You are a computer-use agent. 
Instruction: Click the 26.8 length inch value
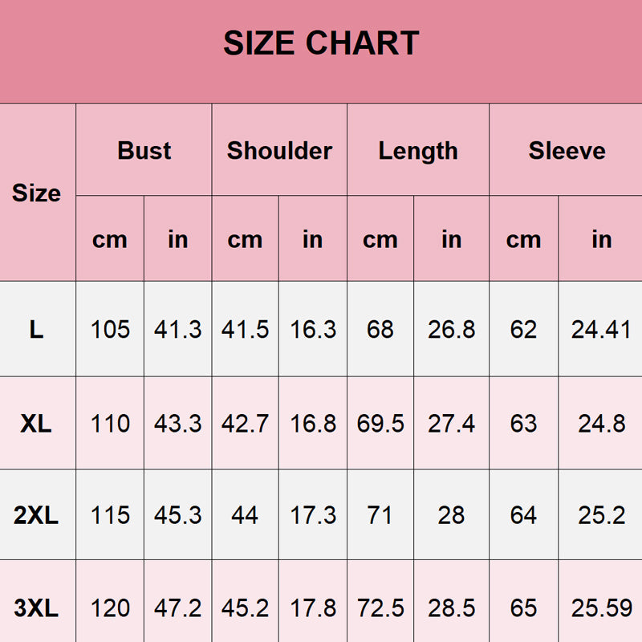coord(452,329)
